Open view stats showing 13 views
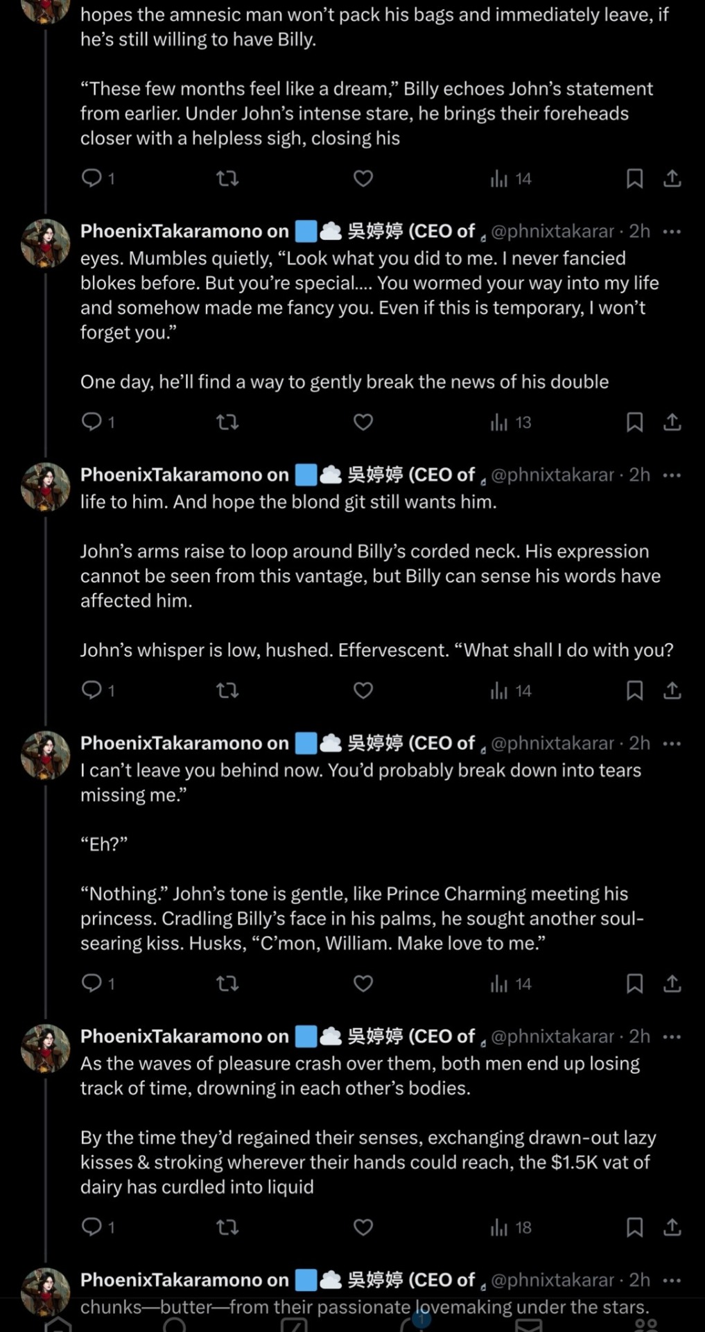The width and height of the screenshot is (705, 1332). point(510,422)
